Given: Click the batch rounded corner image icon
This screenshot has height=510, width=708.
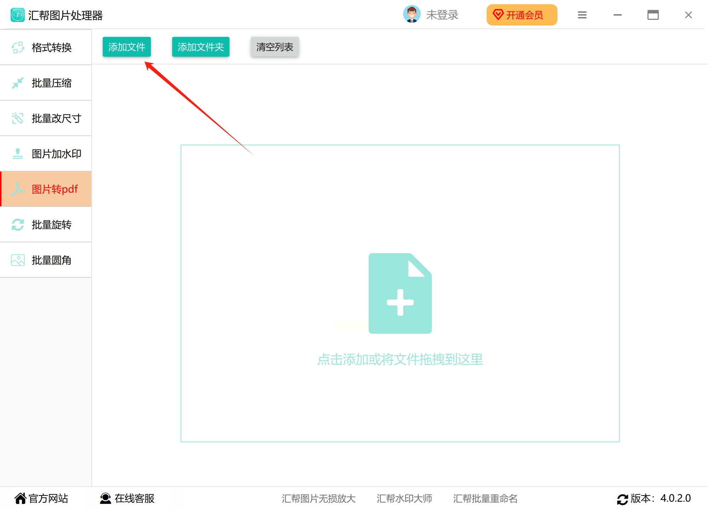Looking at the screenshot, I should click(18, 260).
